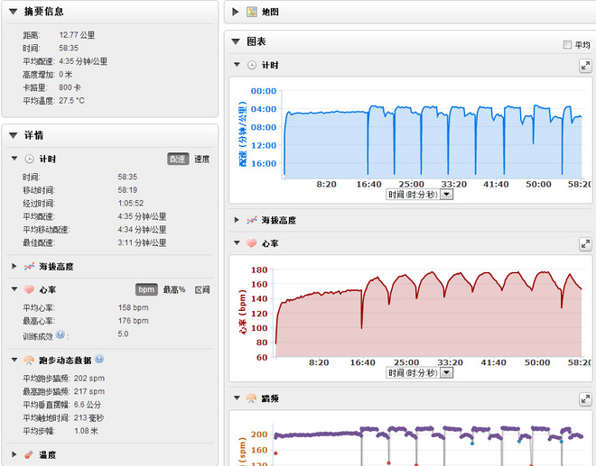Enable the 平均 checkbox
The width and height of the screenshot is (596, 466).
(x=567, y=44)
